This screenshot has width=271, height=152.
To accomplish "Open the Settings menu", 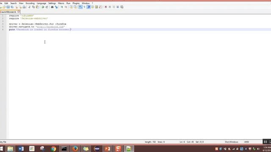I will (52, 3).
